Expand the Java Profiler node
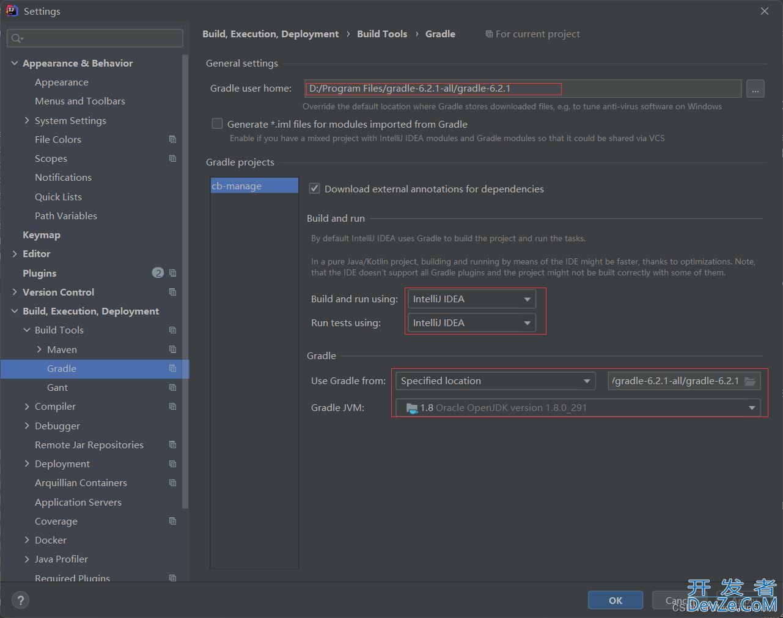The height and width of the screenshot is (618, 783). [x=27, y=559]
